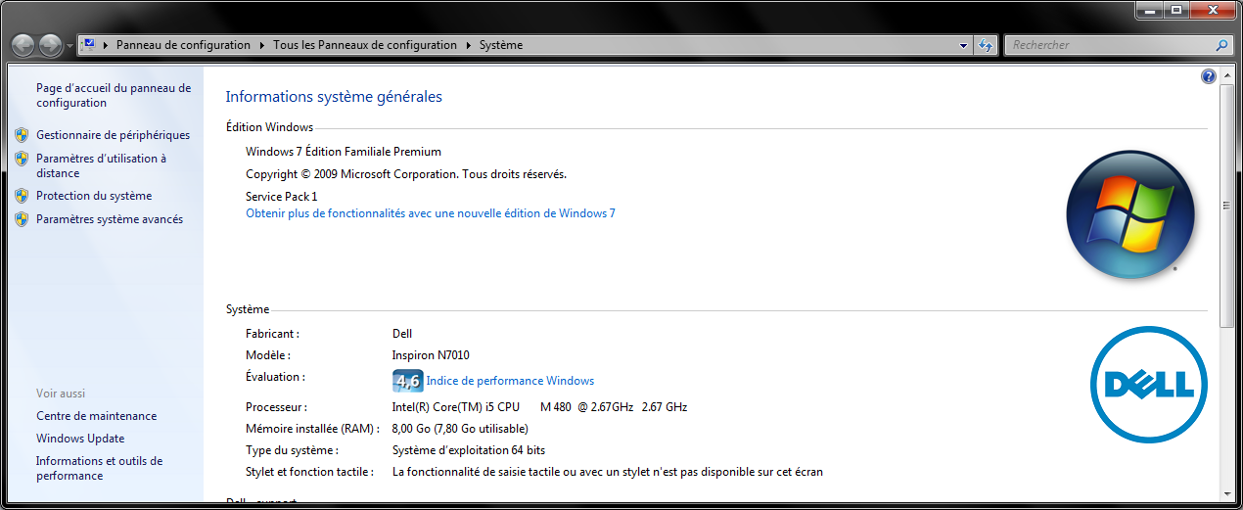Open help with the blue question mark icon
Image resolution: width=1243 pixels, height=510 pixels.
pyautogui.click(x=1208, y=76)
